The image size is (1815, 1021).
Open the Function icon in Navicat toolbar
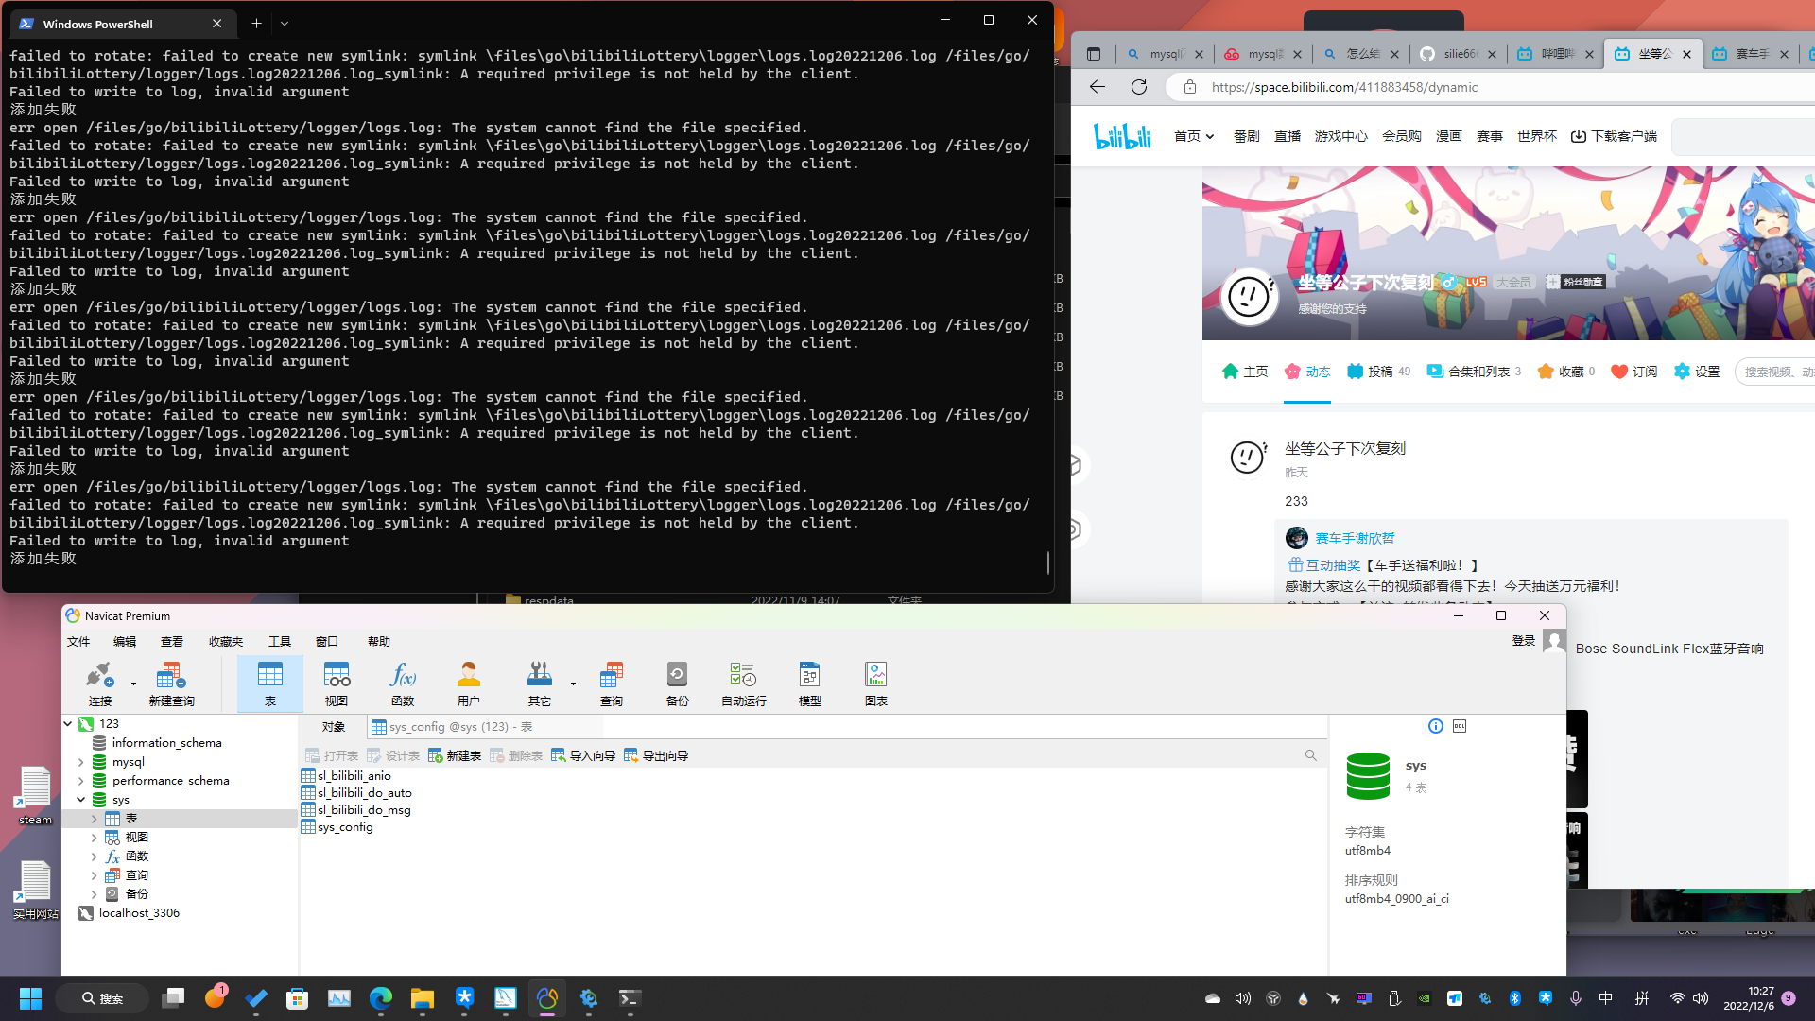coord(403,684)
